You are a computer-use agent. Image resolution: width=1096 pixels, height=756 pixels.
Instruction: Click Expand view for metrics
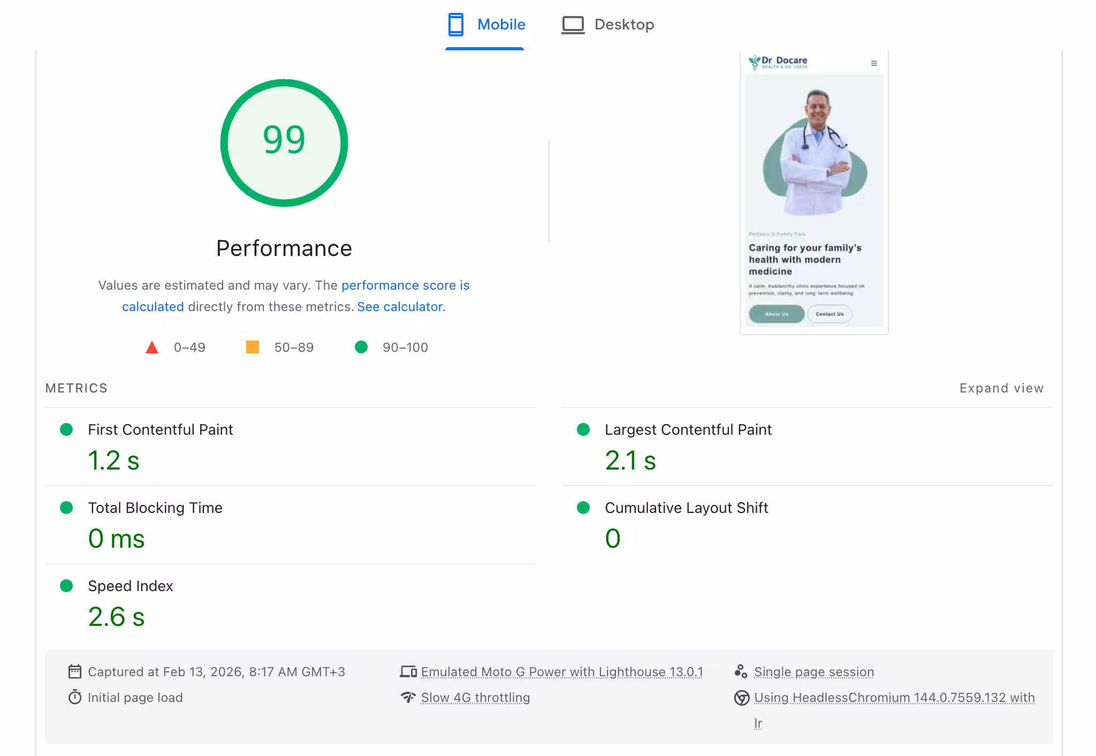click(x=1001, y=388)
